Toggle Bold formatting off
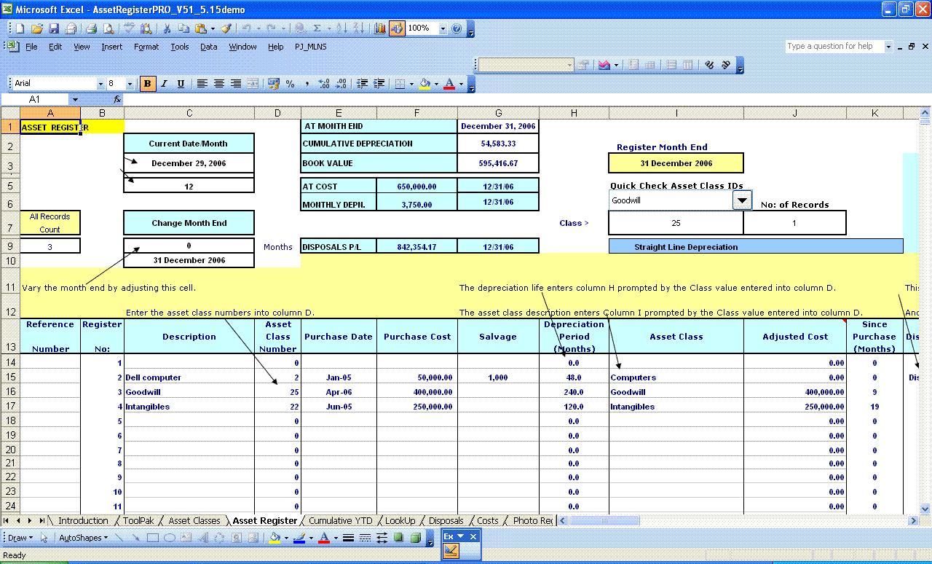Screen dimensions: 932x564 (147, 84)
